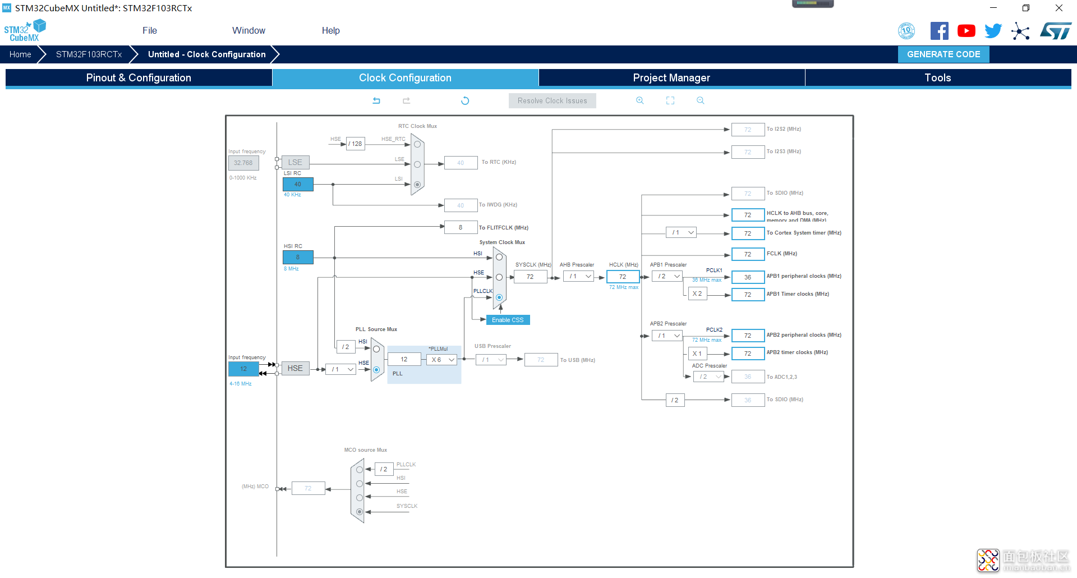Click the PLL input value 12 box
The image size is (1077, 578).
point(404,359)
